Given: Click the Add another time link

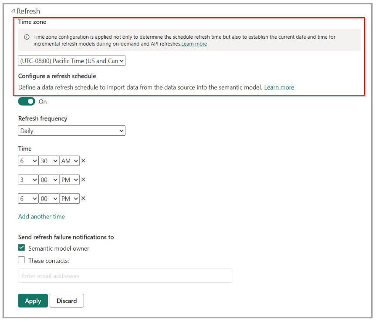Looking at the screenshot, I should pyautogui.click(x=41, y=216).
